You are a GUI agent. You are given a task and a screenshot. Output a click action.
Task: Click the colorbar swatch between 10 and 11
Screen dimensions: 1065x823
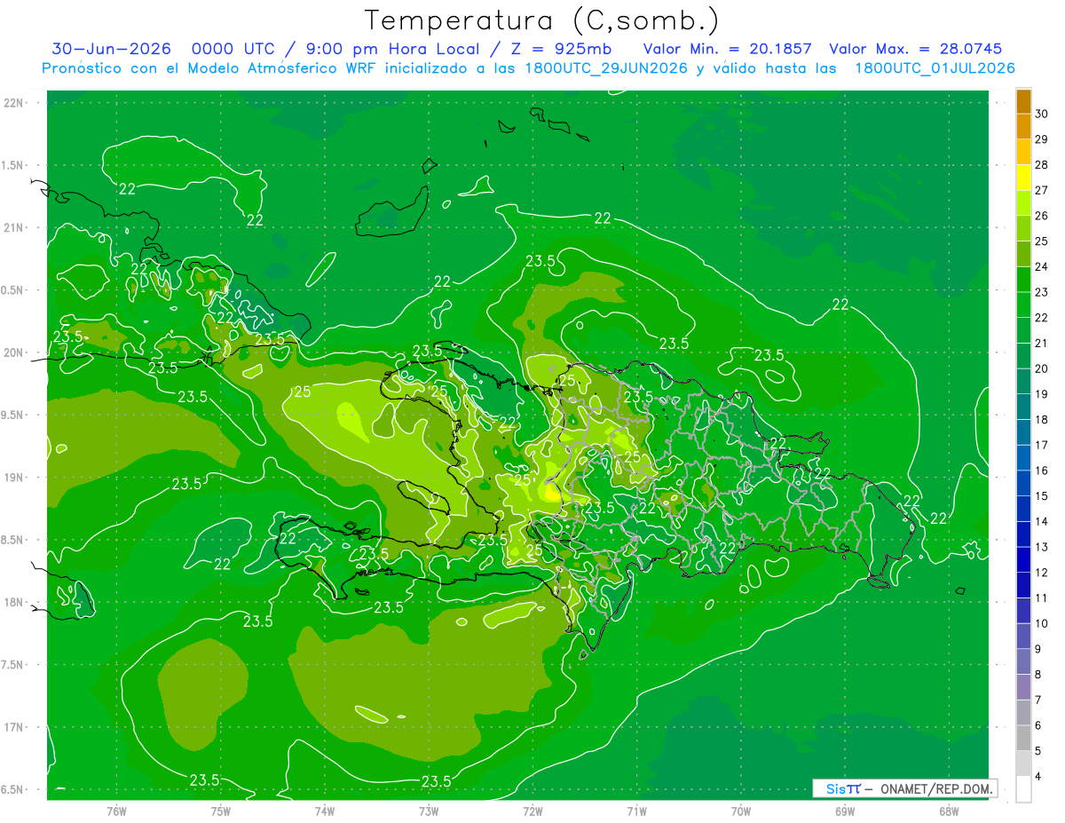(1023, 611)
